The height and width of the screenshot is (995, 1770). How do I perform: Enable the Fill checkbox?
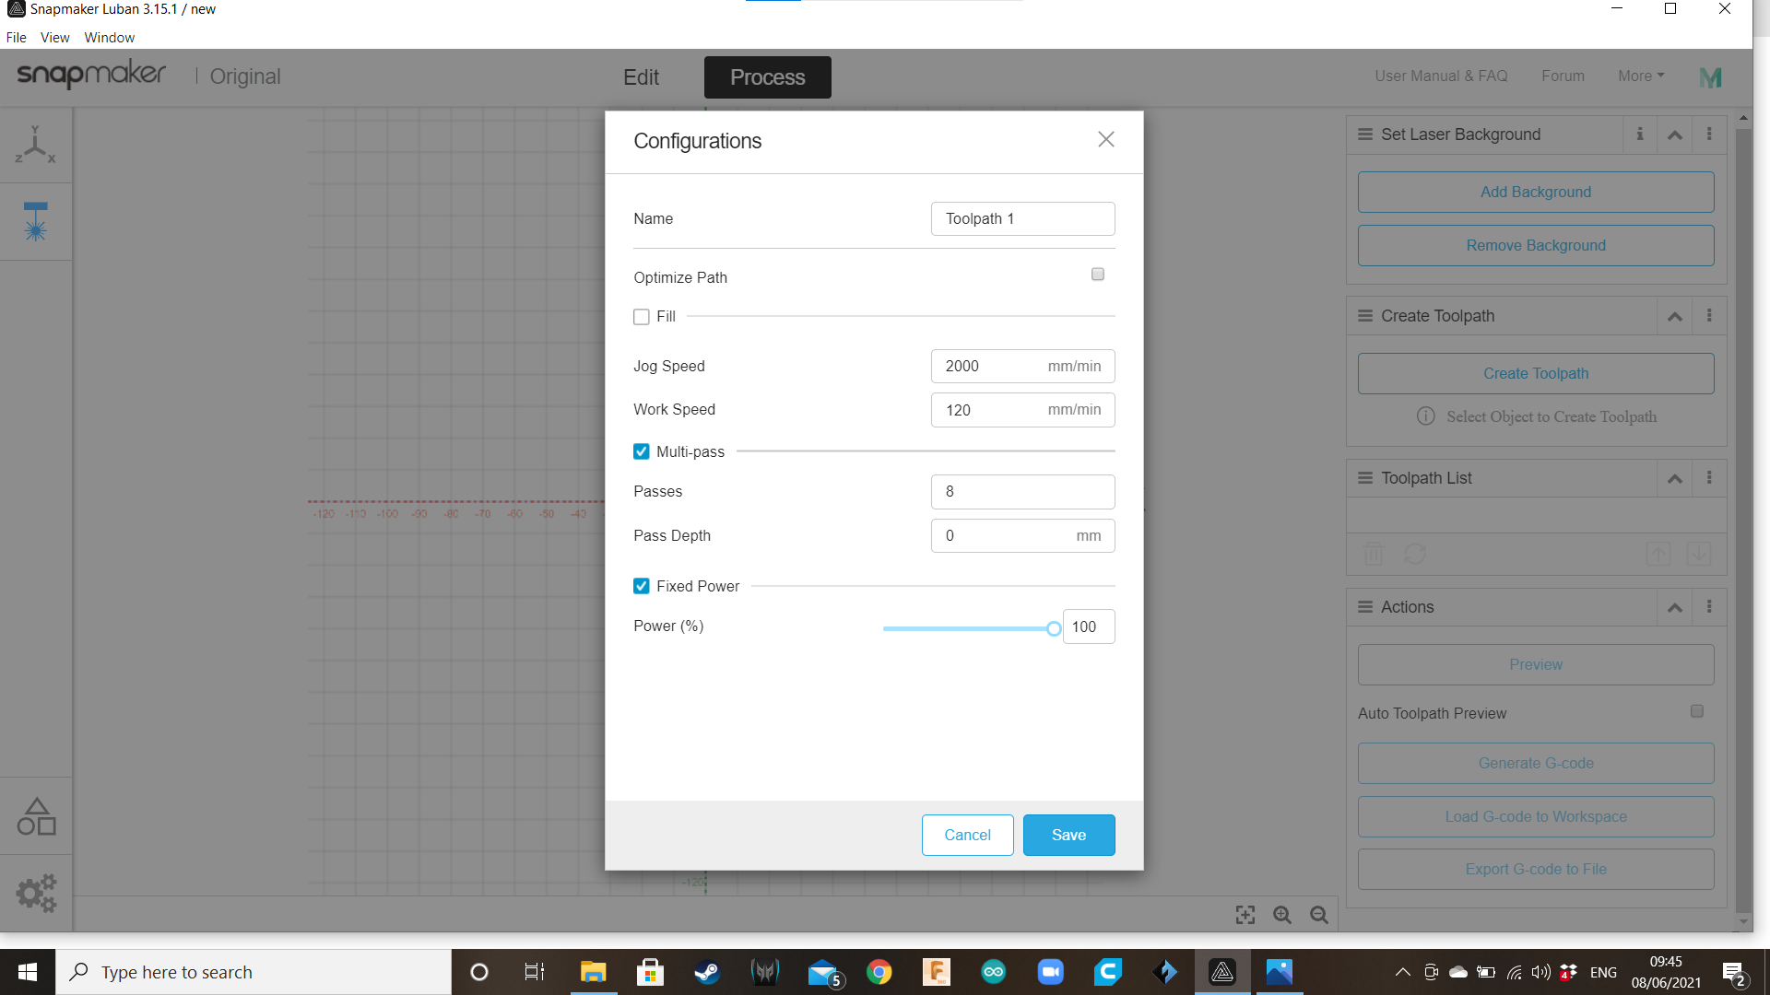coord(642,317)
